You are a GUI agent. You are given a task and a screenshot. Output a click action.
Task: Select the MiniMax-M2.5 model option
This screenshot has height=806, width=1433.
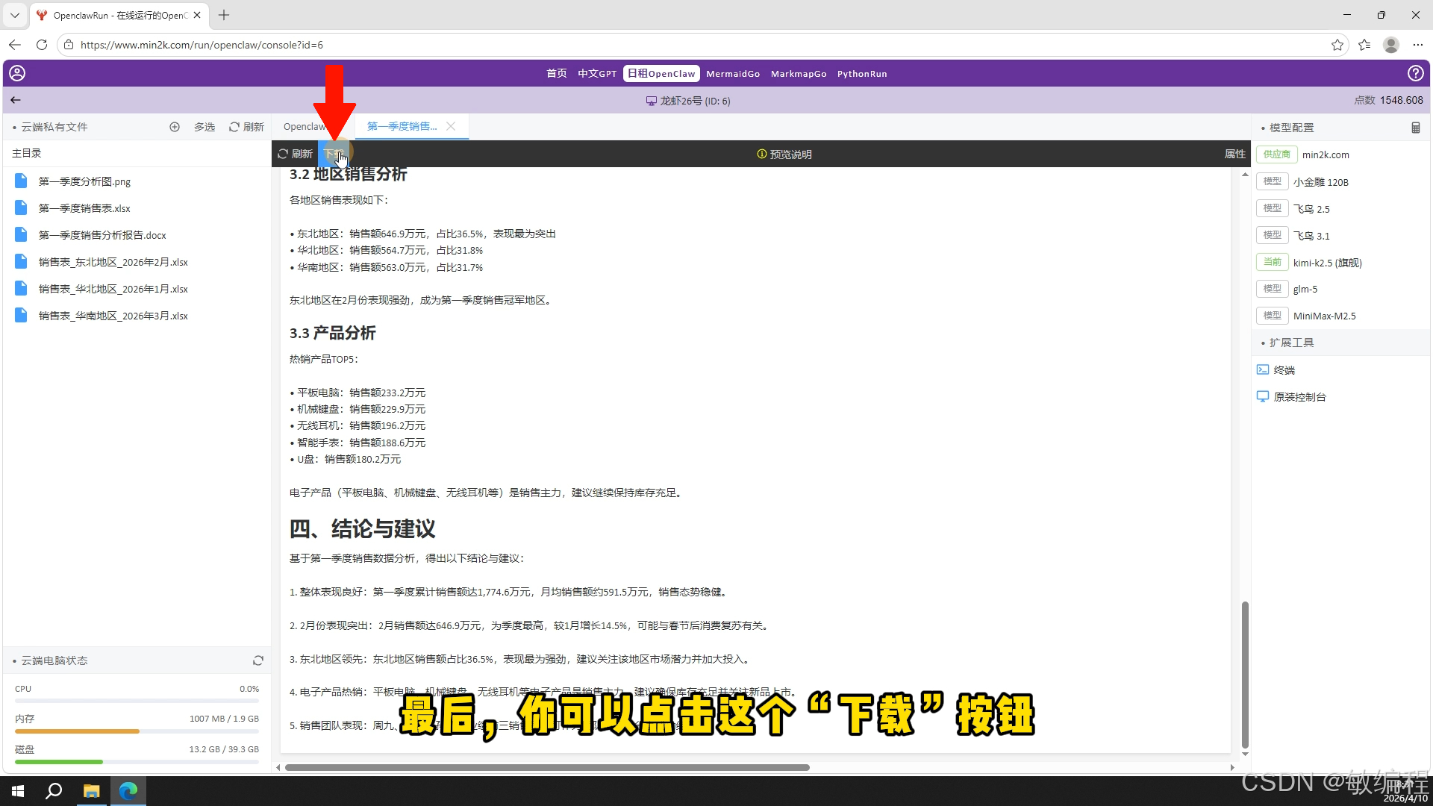[x=1324, y=316]
